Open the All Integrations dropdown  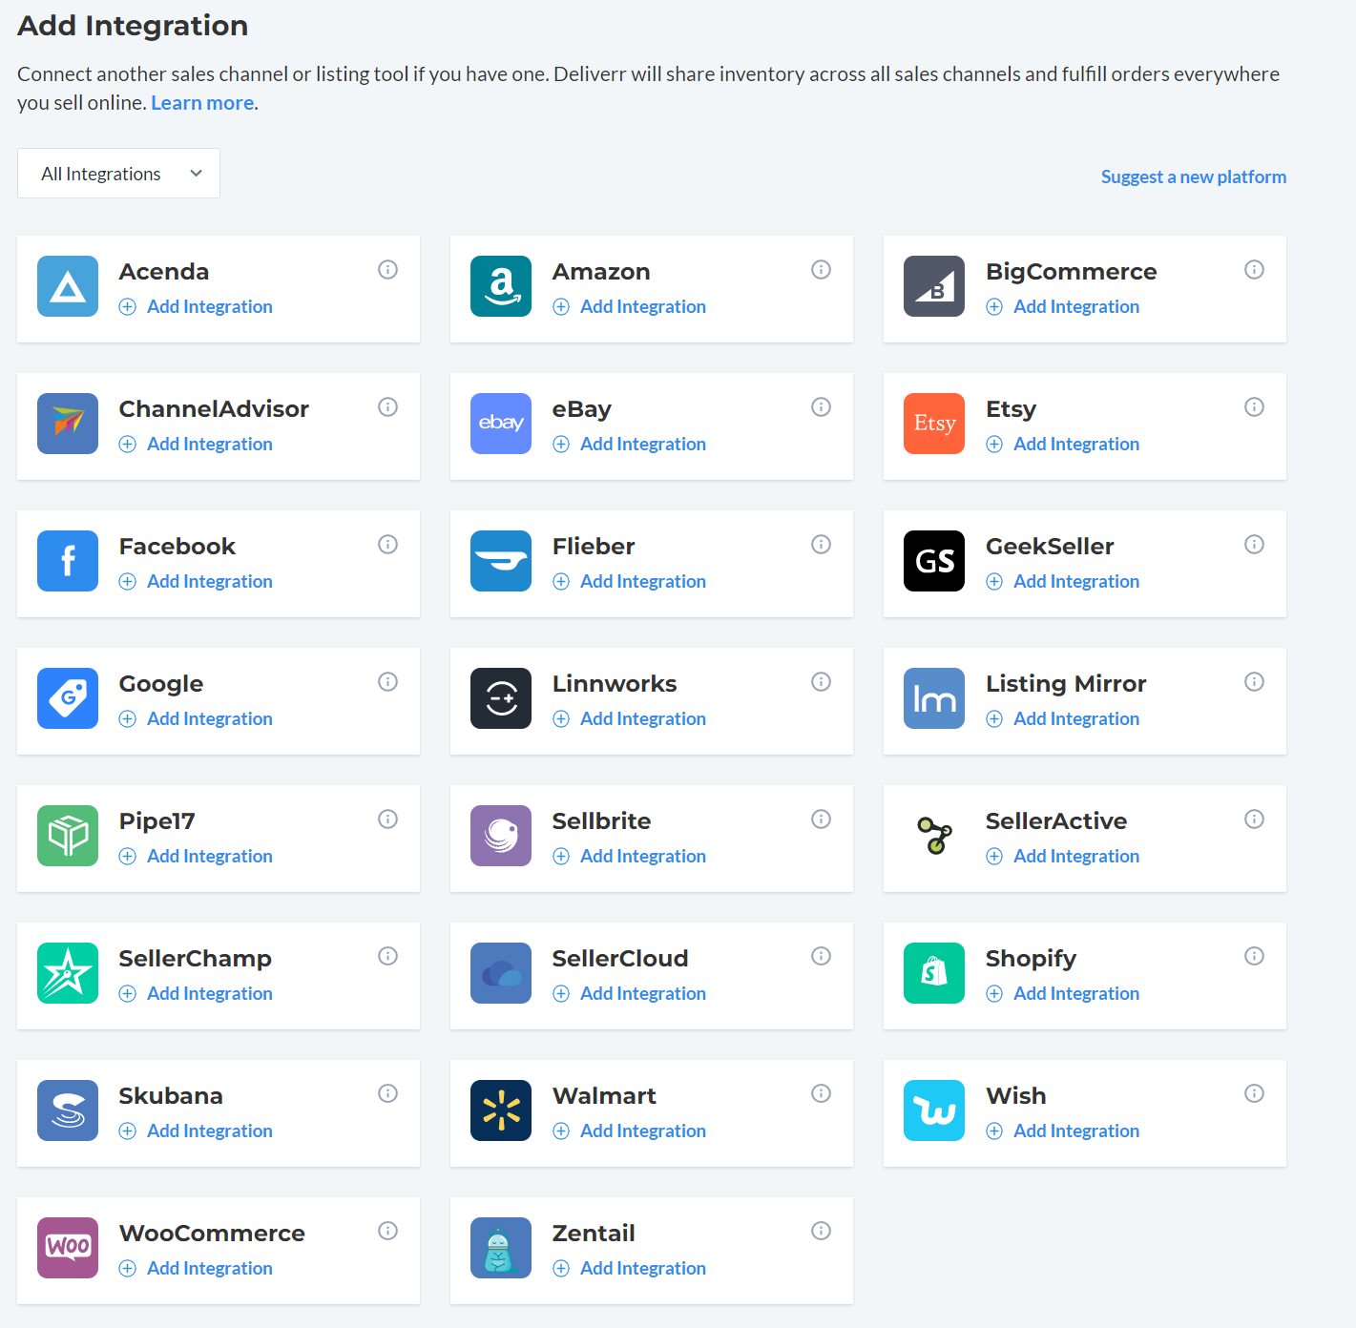[118, 174]
